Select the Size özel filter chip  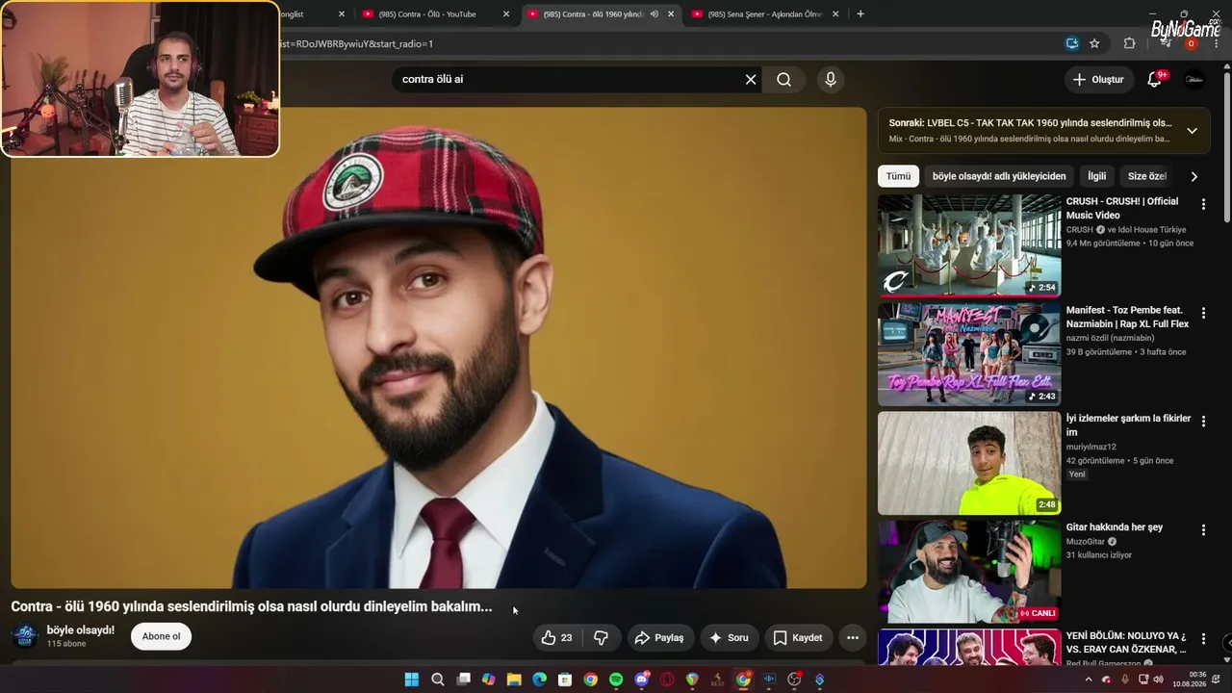[1146, 176]
